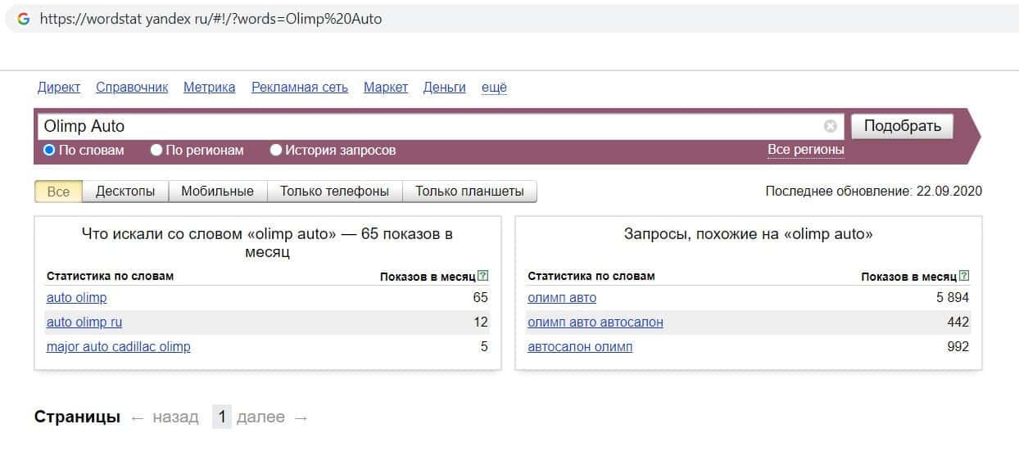Select the 'По словам' radio button
The height and width of the screenshot is (451, 1019).
(49, 150)
